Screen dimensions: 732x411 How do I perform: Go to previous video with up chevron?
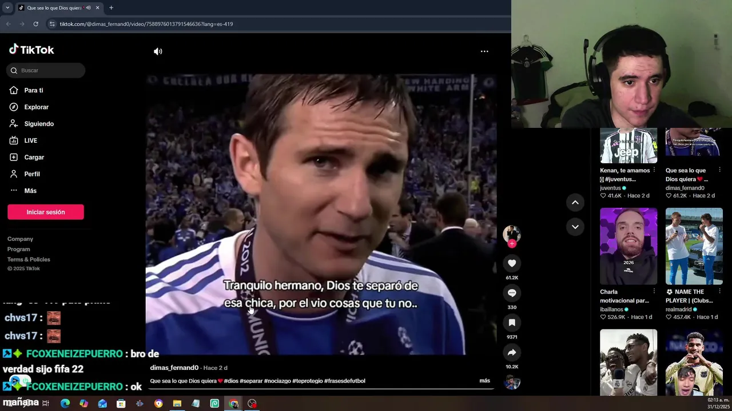pos(575,202)
